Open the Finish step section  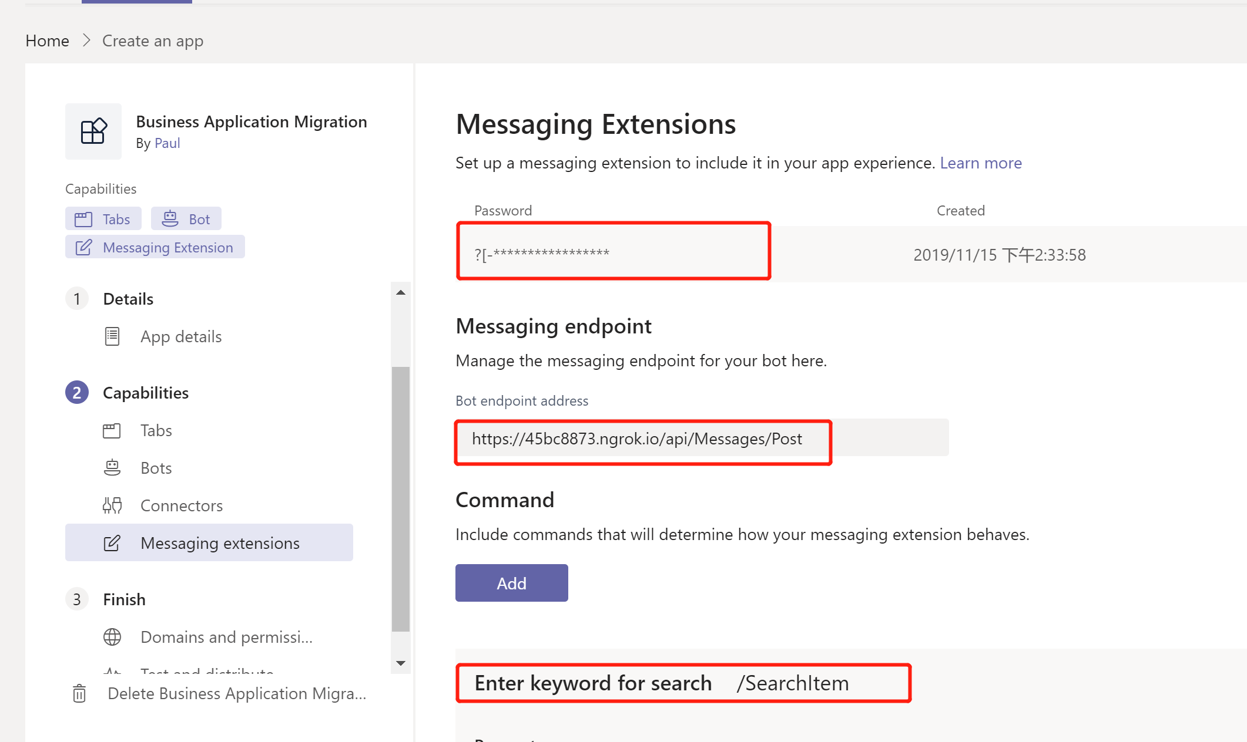coord(124,599)
